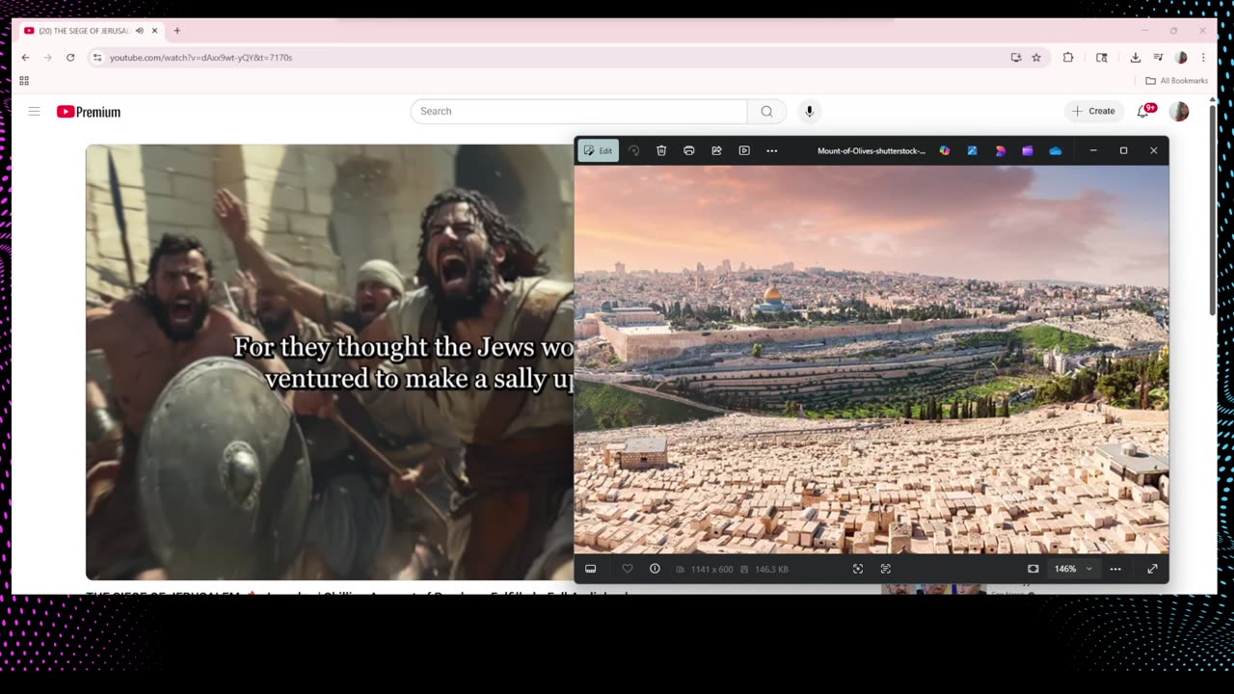The height and width of the screenshot is (694, 1234).
Task: Scan text in the photo
Action: click(x=886, y=569)
